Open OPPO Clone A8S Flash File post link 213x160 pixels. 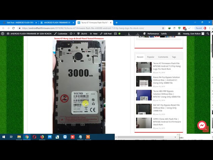167,122
